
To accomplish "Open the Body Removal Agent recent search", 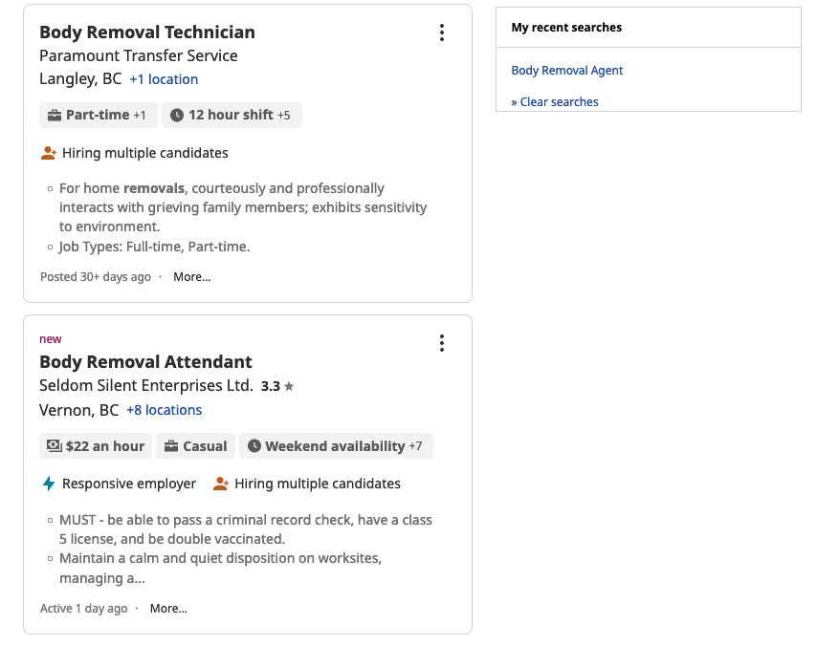I will click(x=567, y=70).
